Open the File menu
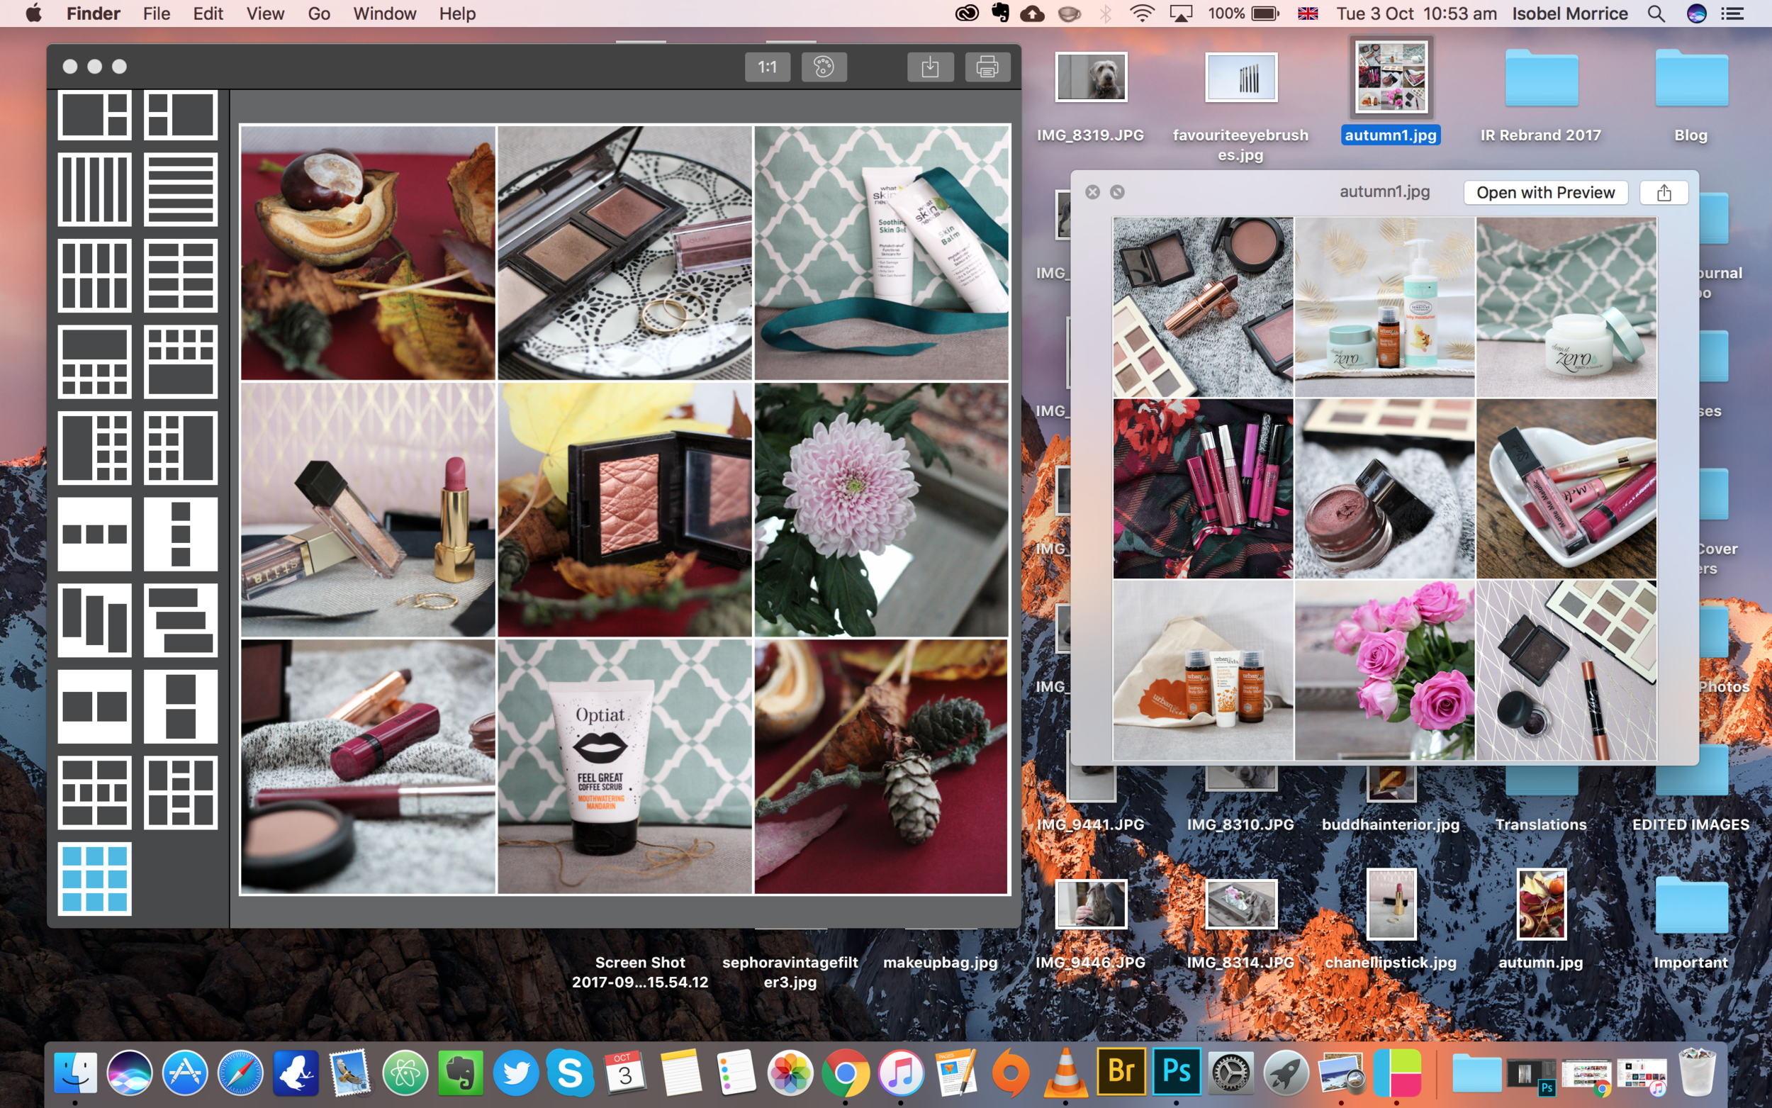Viewport: 1772px width, 1108px height. click(x=156, y=13)
